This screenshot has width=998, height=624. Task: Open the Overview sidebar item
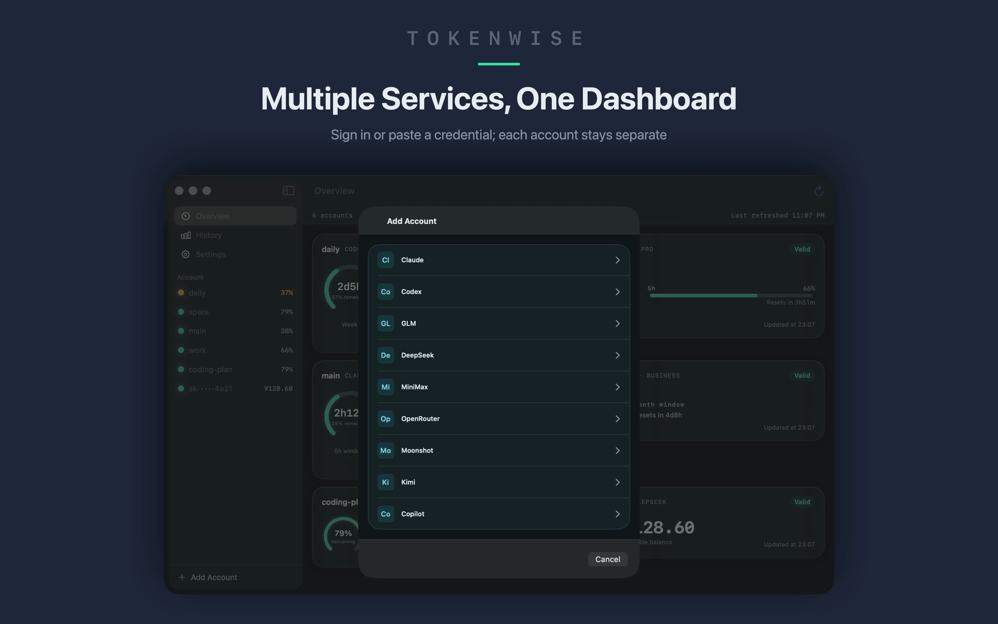[236, 216]
